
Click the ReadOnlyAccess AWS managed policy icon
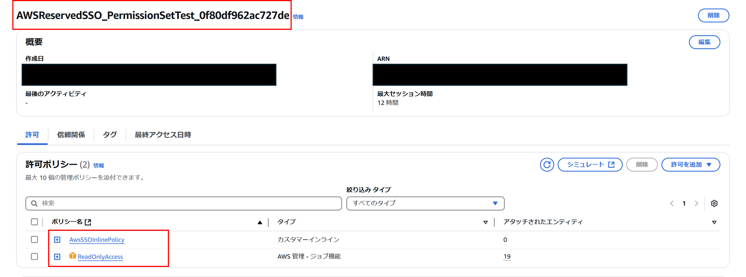click(x=73, y=256)
